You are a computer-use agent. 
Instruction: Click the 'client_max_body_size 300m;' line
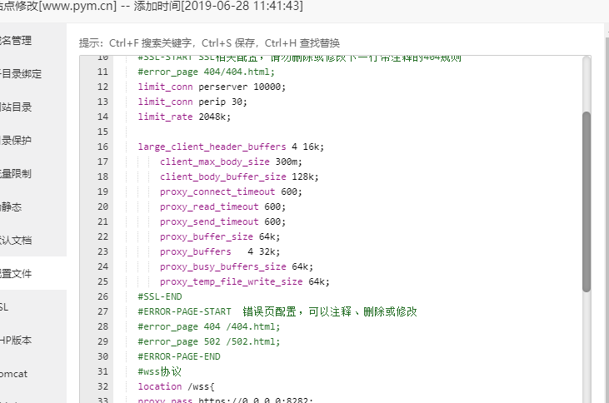coord(231,162)
